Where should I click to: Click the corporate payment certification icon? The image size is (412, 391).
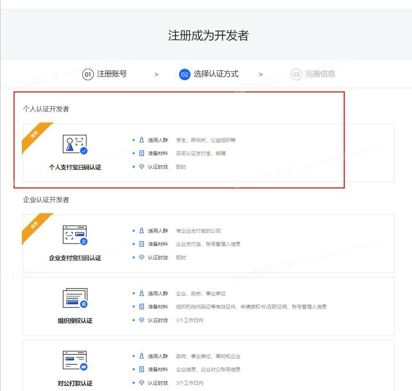click(75, 360)
